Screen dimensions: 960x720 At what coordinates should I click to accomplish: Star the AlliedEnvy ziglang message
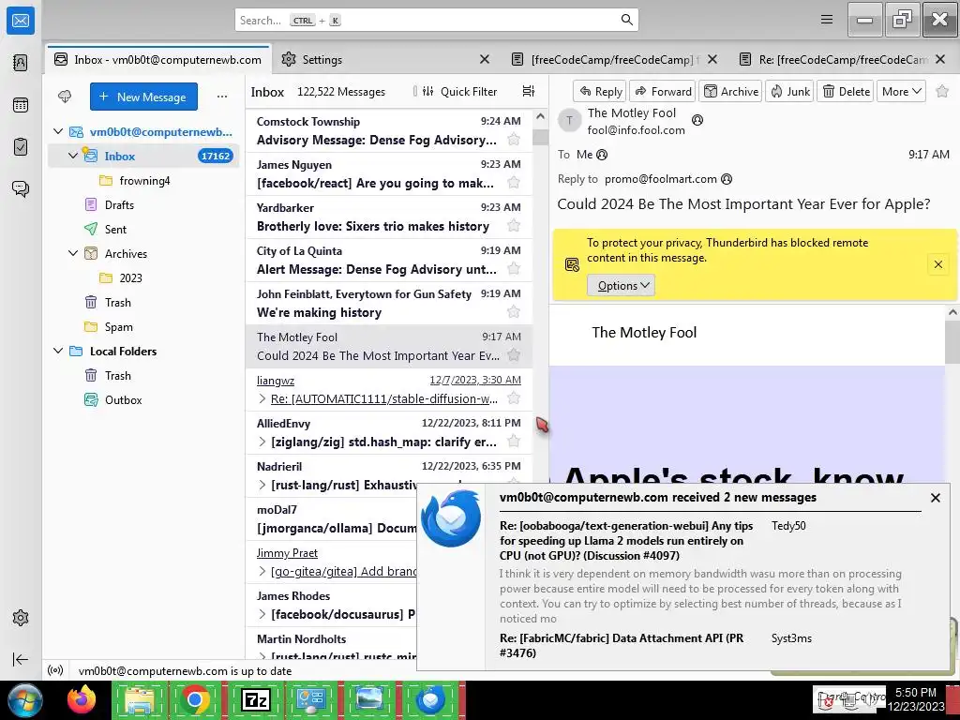[514, 442]
